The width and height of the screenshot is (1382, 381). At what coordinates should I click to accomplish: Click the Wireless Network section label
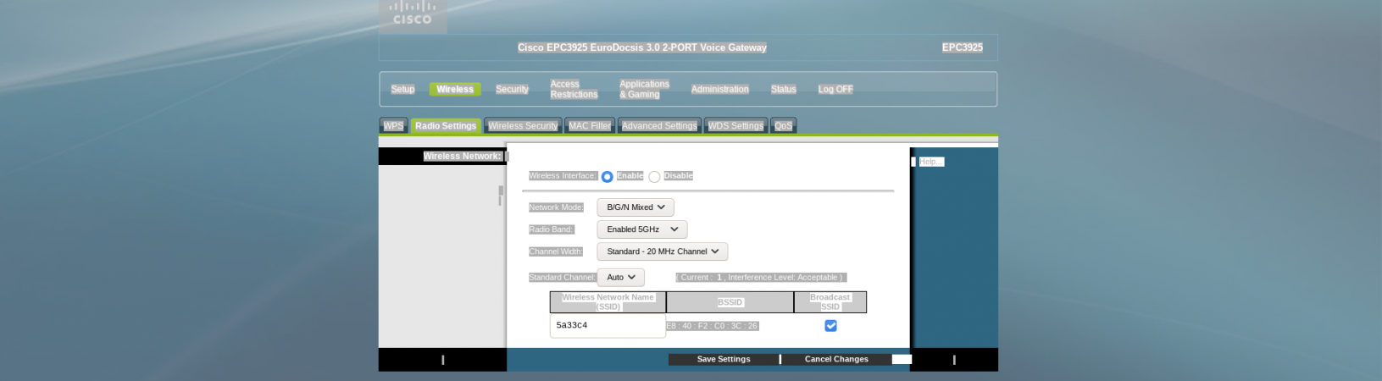tap(462, 156)
